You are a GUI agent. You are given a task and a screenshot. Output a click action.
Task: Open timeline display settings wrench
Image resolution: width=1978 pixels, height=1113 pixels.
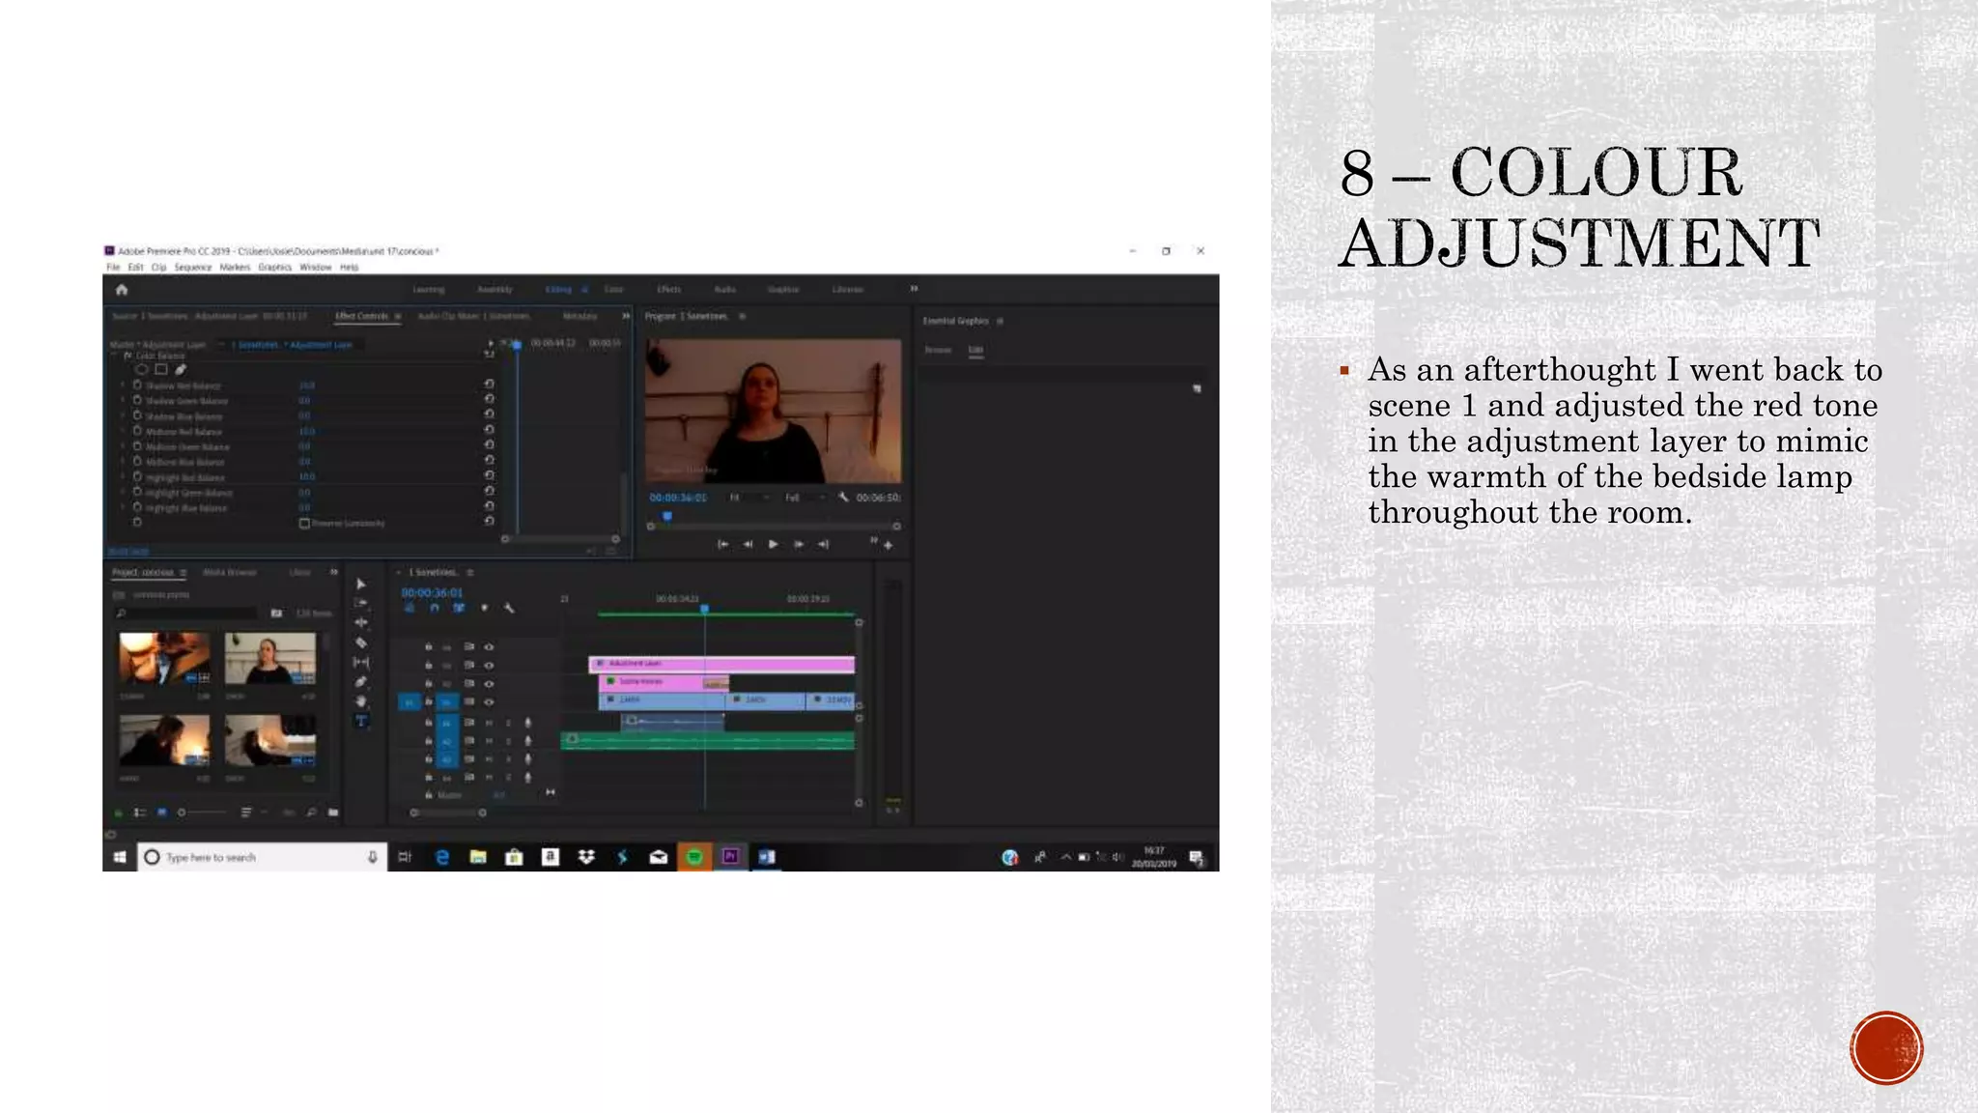(x=509, y=609)
